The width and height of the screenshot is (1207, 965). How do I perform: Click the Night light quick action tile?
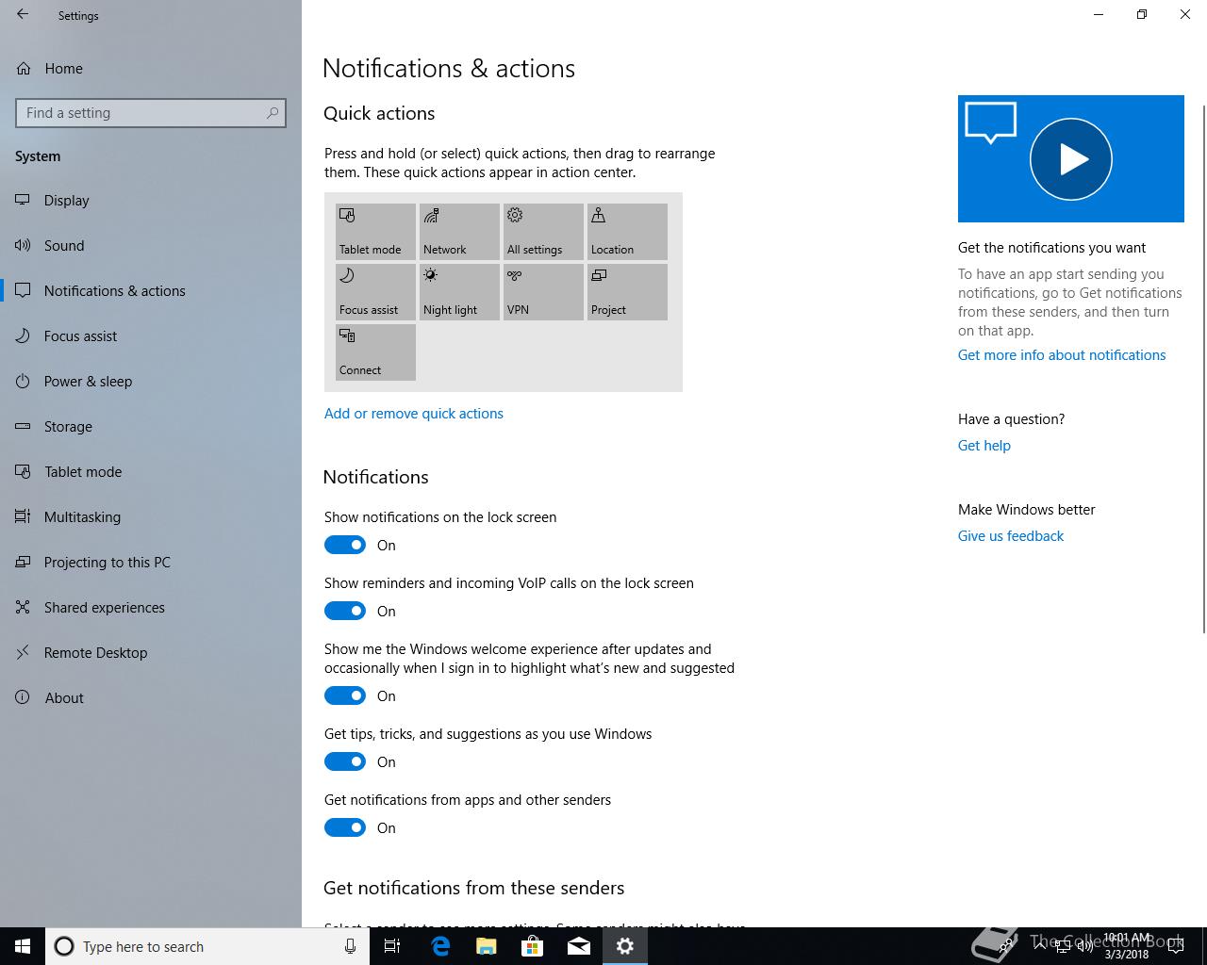[x=459, y=292]
